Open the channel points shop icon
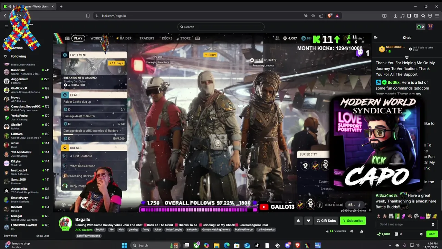The width and height of the screenshot is (442, 249). pos(396,234)
